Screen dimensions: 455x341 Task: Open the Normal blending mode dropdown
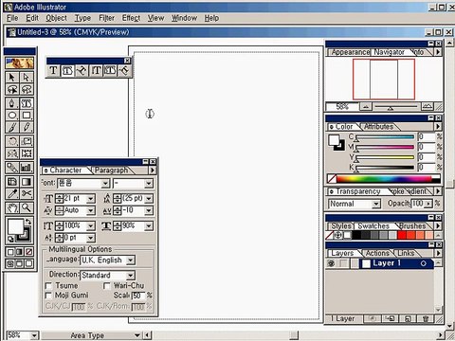point(376,204)
